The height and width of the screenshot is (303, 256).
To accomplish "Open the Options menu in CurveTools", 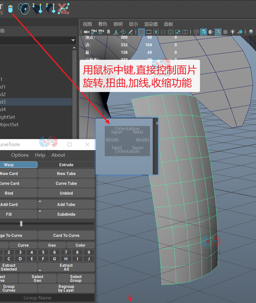I will point(20,155).
